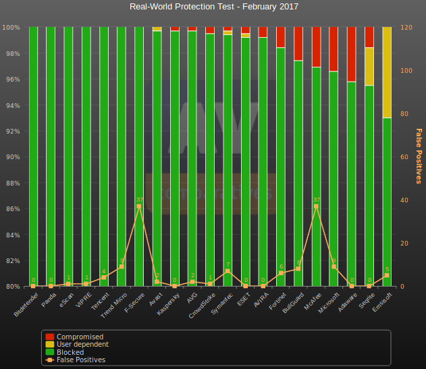Click the 120 right axis label

pyautogui.click(x=406, y=28)
